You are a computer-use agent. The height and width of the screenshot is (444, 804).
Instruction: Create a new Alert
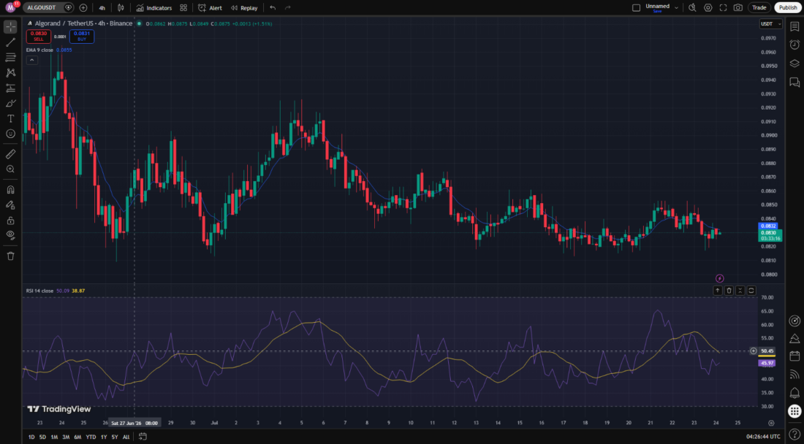(x=211, y=8)
